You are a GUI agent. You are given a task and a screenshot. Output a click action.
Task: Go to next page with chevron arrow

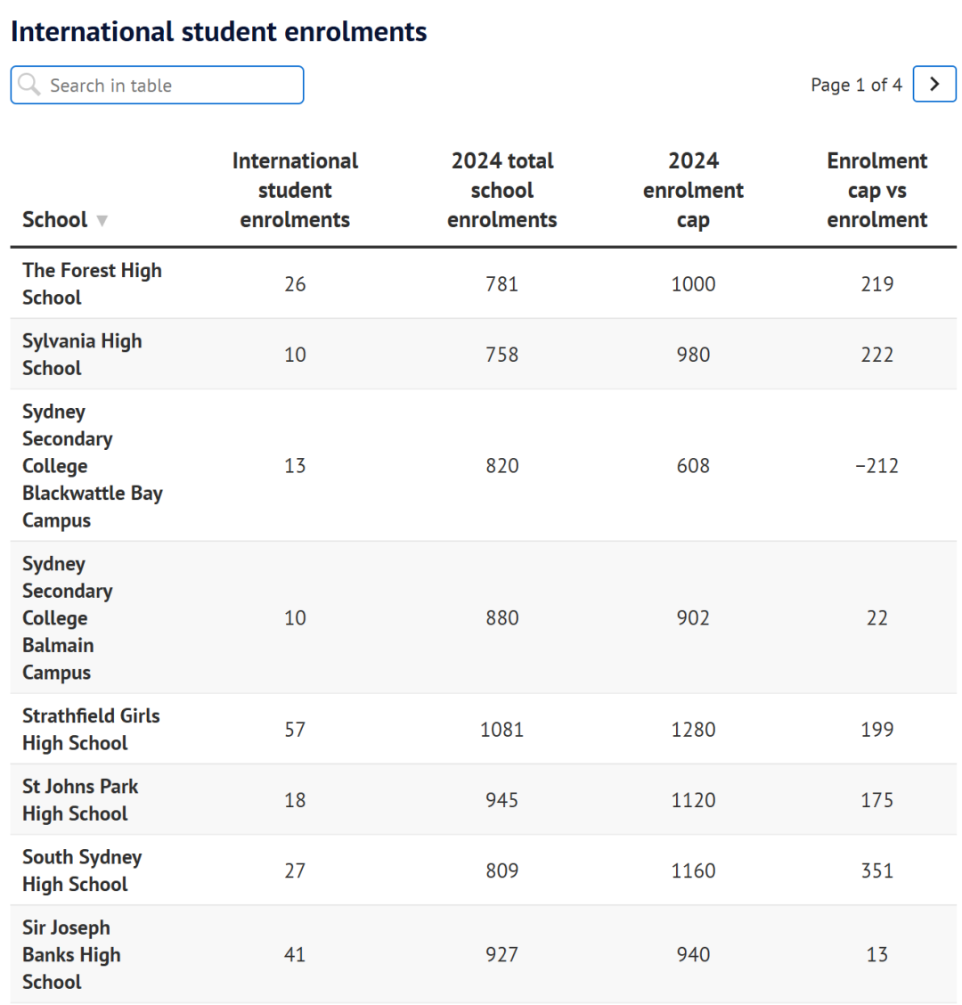[934, 84]
